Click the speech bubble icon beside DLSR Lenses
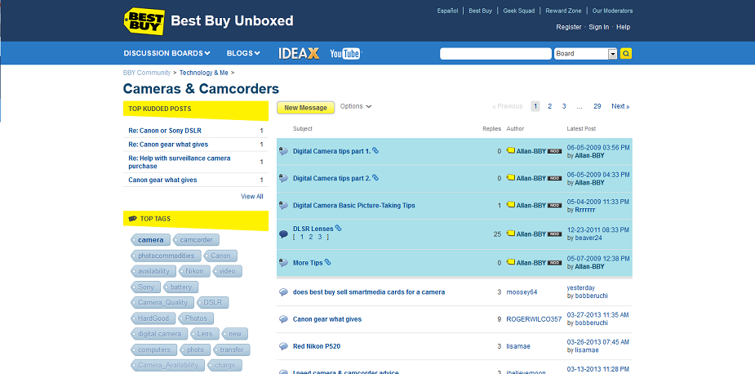 pyautogui.click(x=283, y=234)
